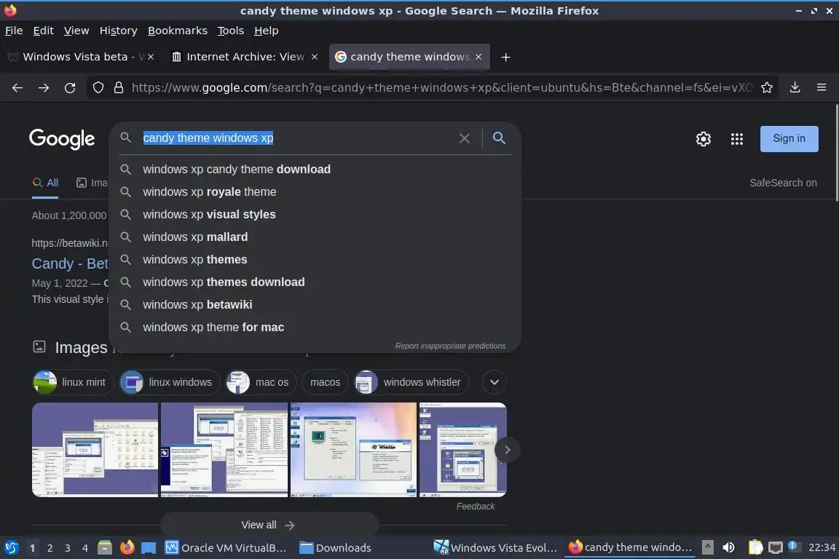
Task: Click the SafeSearch on label
Action: 783,183
